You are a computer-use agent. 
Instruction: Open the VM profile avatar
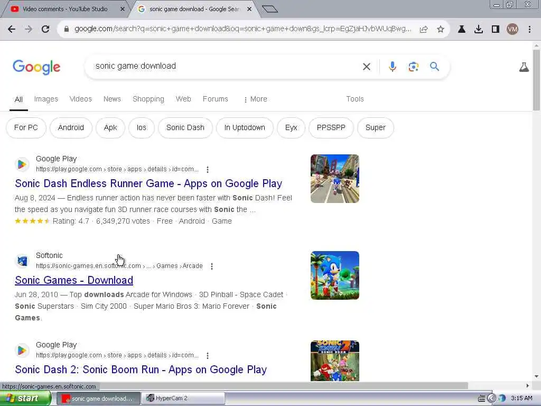(512, 30)
